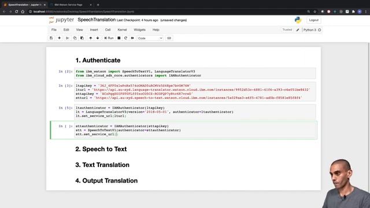This screenshot has width=370, height=208.
Task: Paste cells below icon
Action: click(x=82, y=38)
